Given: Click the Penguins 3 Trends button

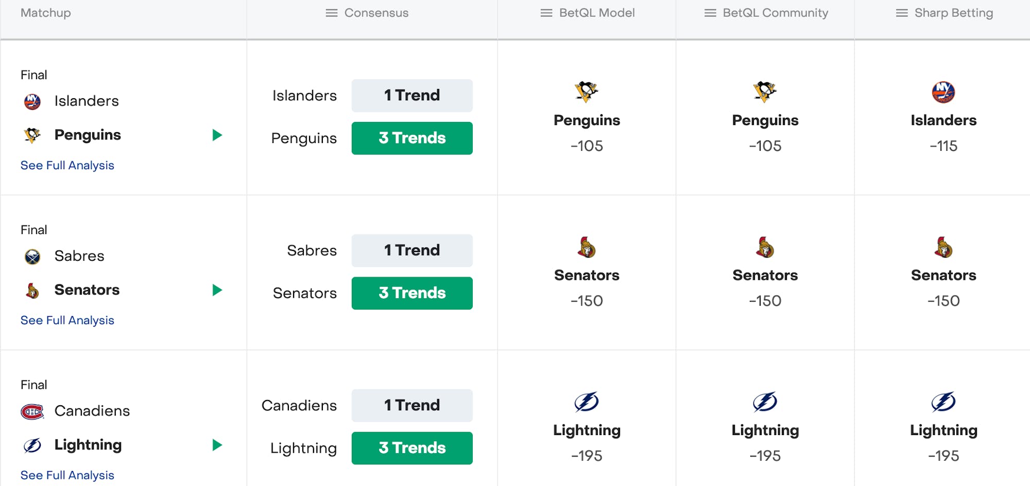Looking at the screenshot, I should (x=412, y=138).
